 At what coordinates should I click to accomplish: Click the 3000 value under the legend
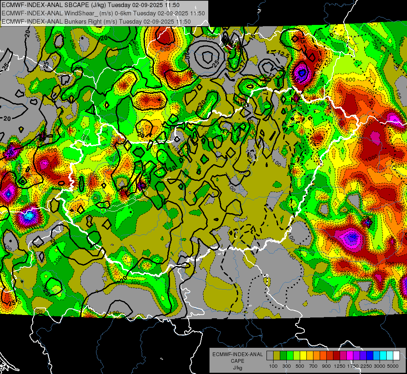[380, 366]
